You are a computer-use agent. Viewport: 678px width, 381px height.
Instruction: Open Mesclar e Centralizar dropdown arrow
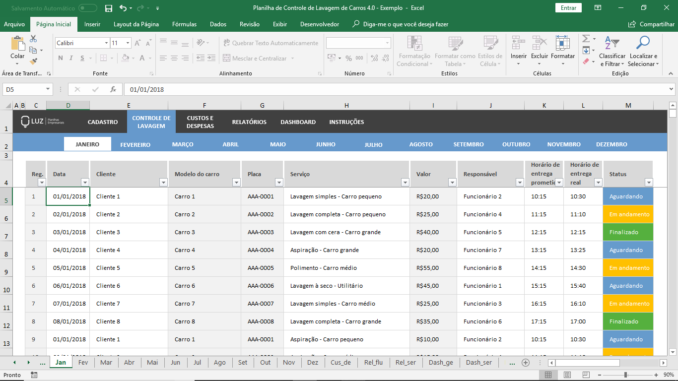[x=293, y=59]
